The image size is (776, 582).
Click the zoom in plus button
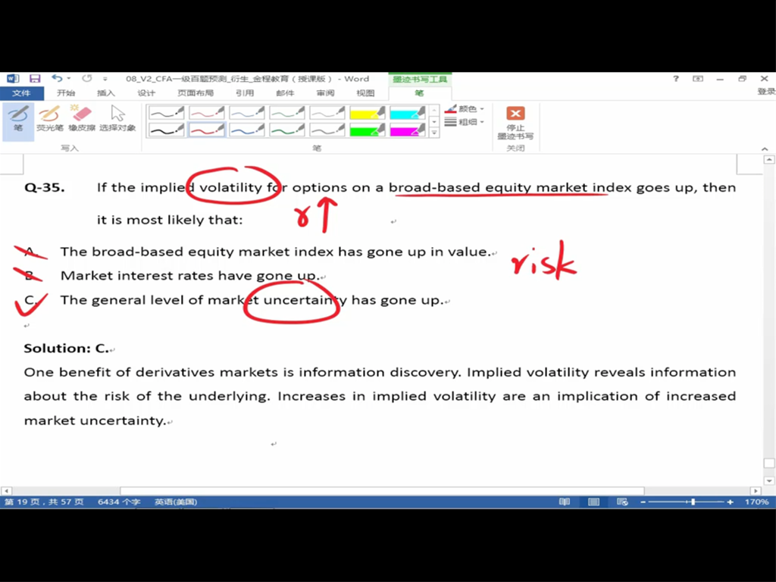(730, 502)
